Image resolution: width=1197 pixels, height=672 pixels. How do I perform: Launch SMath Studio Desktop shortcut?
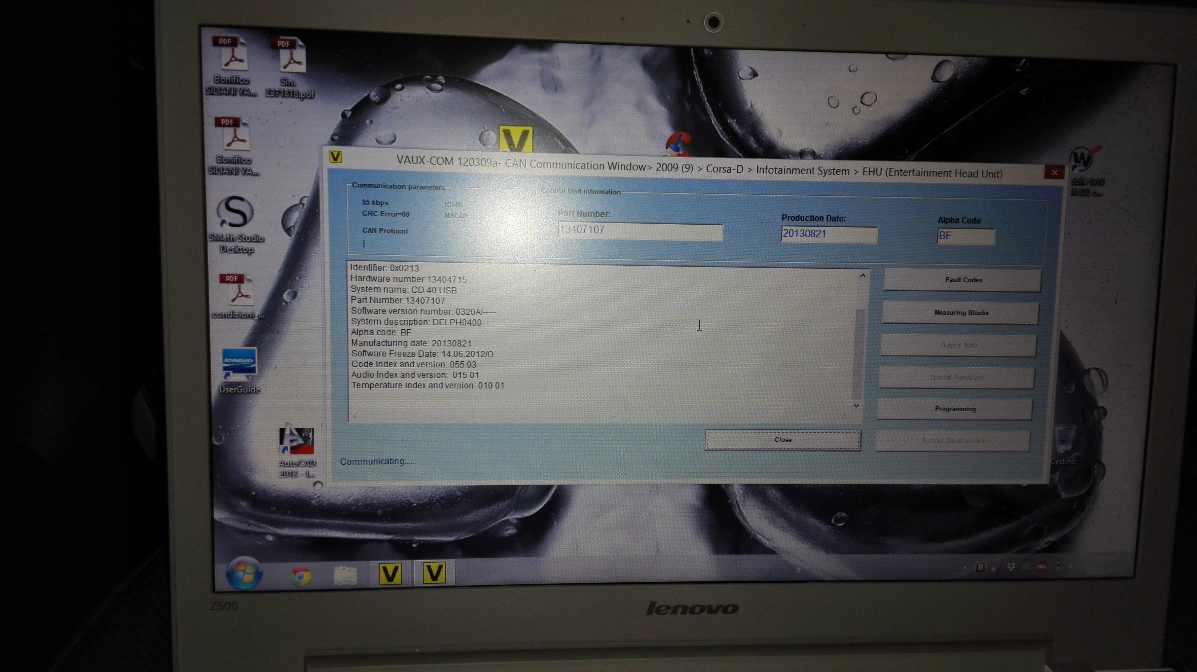click(x=236, y=225)
